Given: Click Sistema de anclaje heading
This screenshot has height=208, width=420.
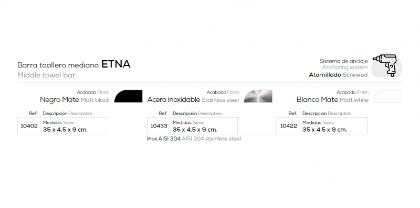Looking at the screenshot, I should coord(344,61).
